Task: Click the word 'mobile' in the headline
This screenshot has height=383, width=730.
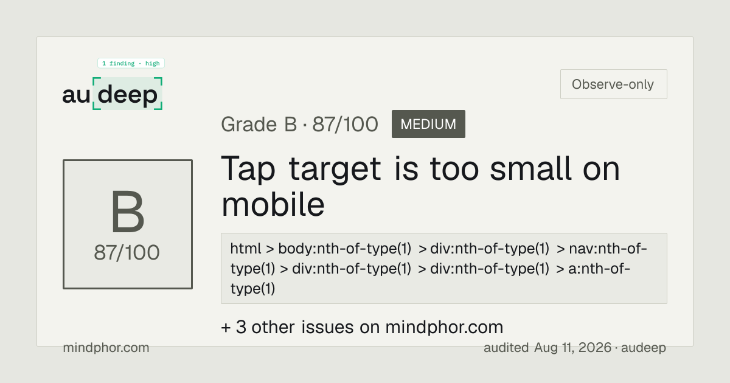Action: [273, 205]
